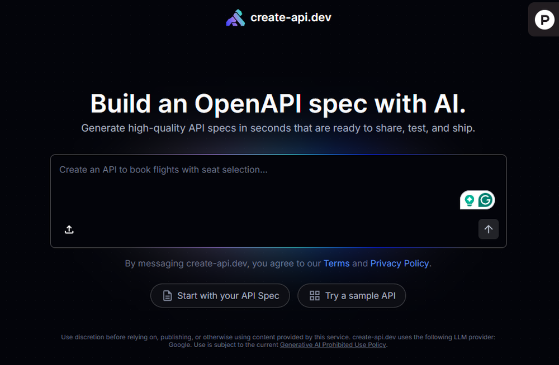
Task: Open the Generative AI Prohibited Use Policy link
Action: pyautogui.click(x=333, y=344)
